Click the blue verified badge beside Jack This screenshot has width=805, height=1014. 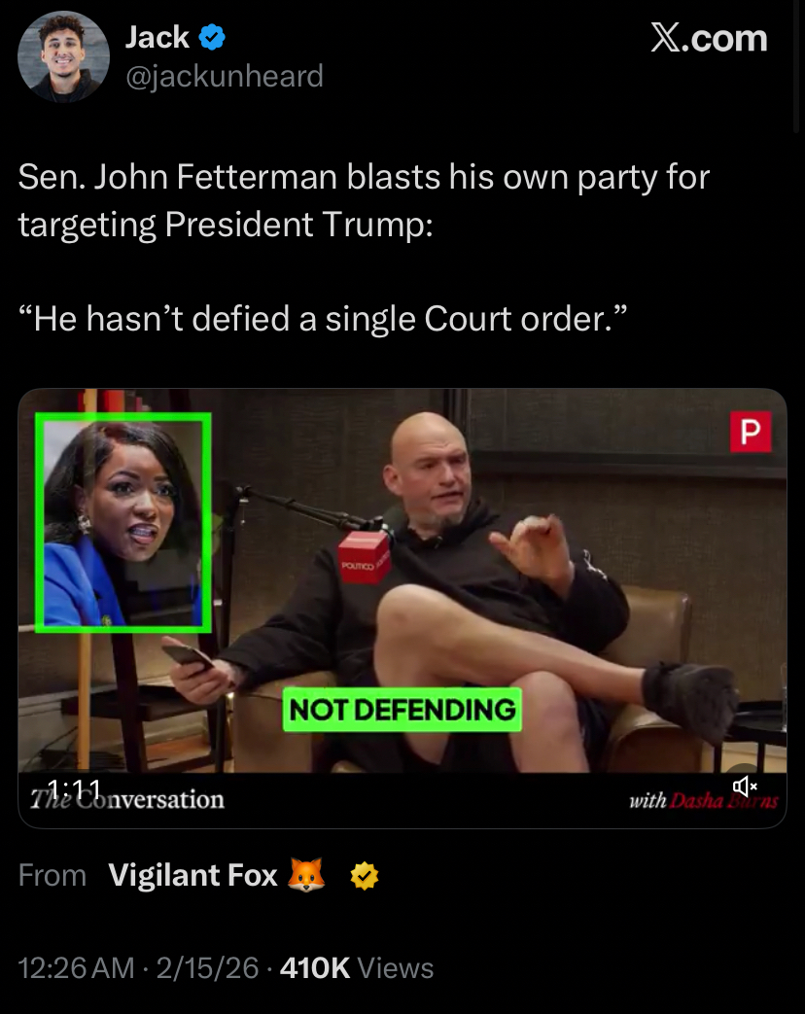pyautogui.click(x=211, y=37)
